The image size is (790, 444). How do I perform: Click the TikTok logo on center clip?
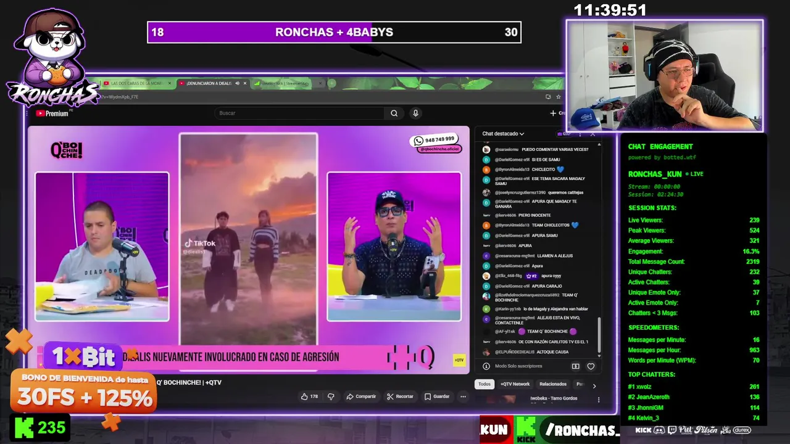tap(199, 244)
